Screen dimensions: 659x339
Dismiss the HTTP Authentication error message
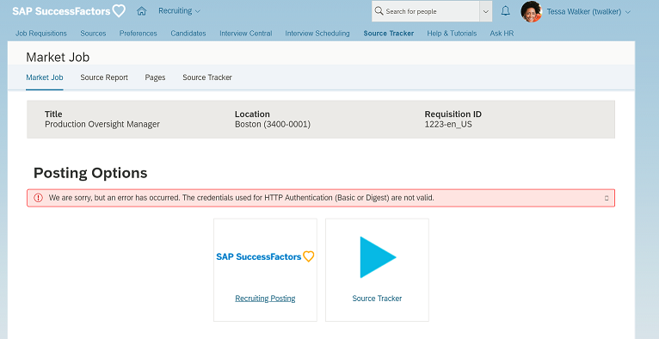pyautogui.click(x=607, y=198)
